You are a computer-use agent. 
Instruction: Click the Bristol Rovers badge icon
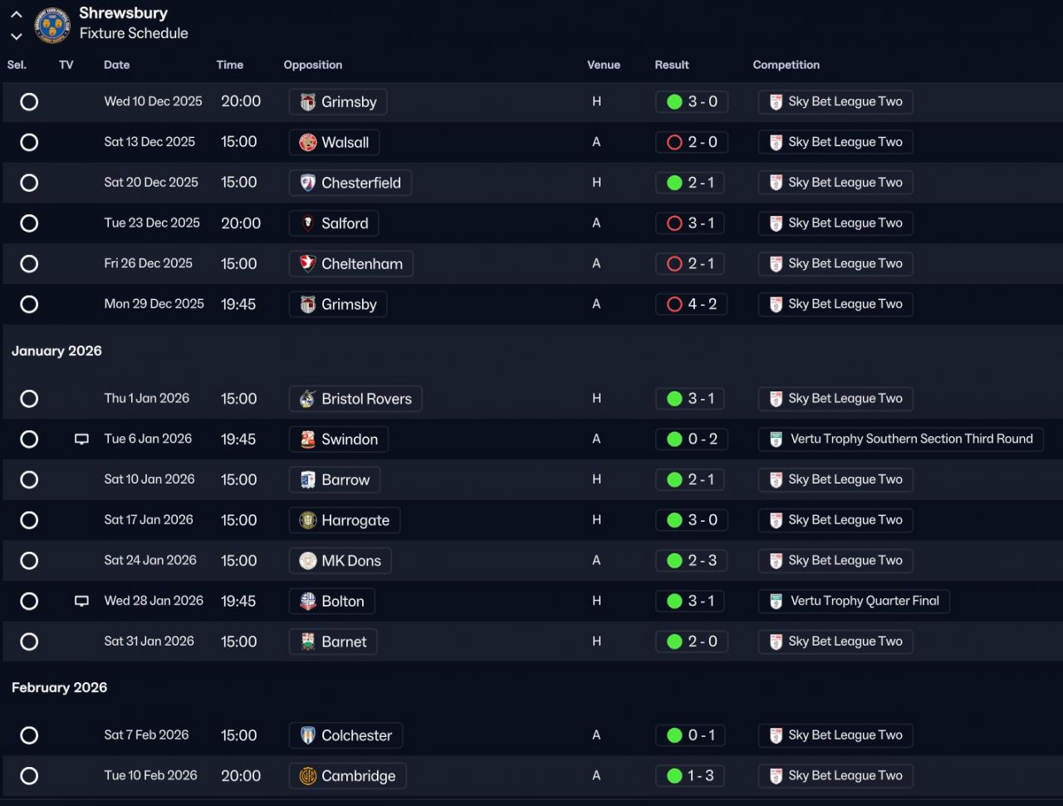[308, 399]
